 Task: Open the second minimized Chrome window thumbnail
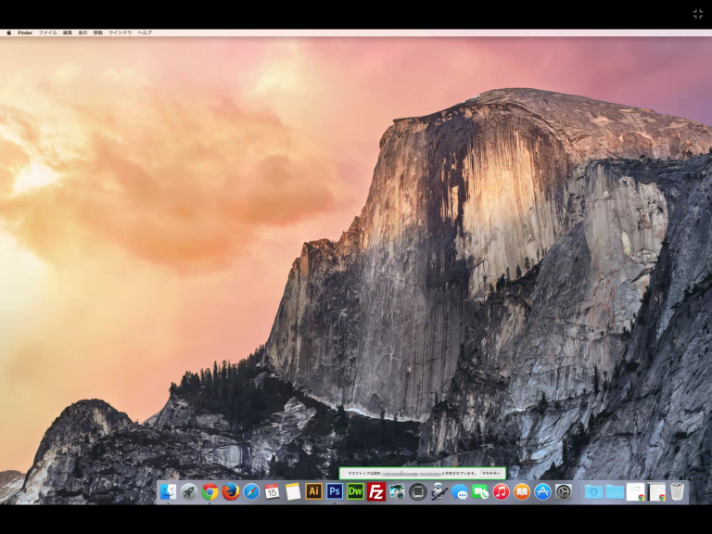click(x=656, y=491)
